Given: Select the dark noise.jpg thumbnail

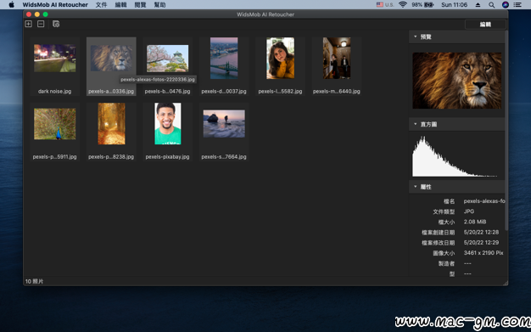Looking at the screenshot, I should point(54,58).
